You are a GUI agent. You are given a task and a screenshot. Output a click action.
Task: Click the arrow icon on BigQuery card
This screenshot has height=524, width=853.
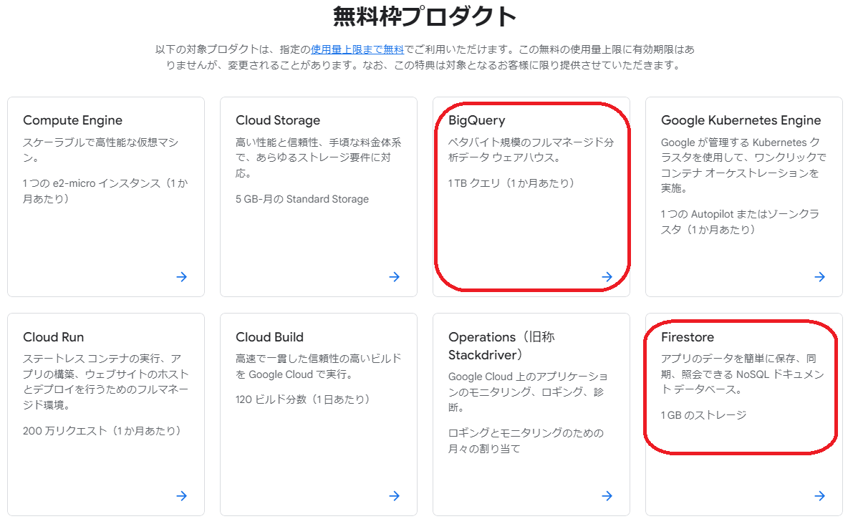pos(607,277)
